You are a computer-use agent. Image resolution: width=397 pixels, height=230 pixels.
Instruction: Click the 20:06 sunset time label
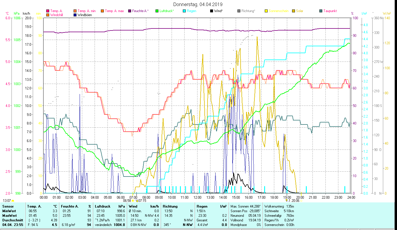(x=295, y=201)
